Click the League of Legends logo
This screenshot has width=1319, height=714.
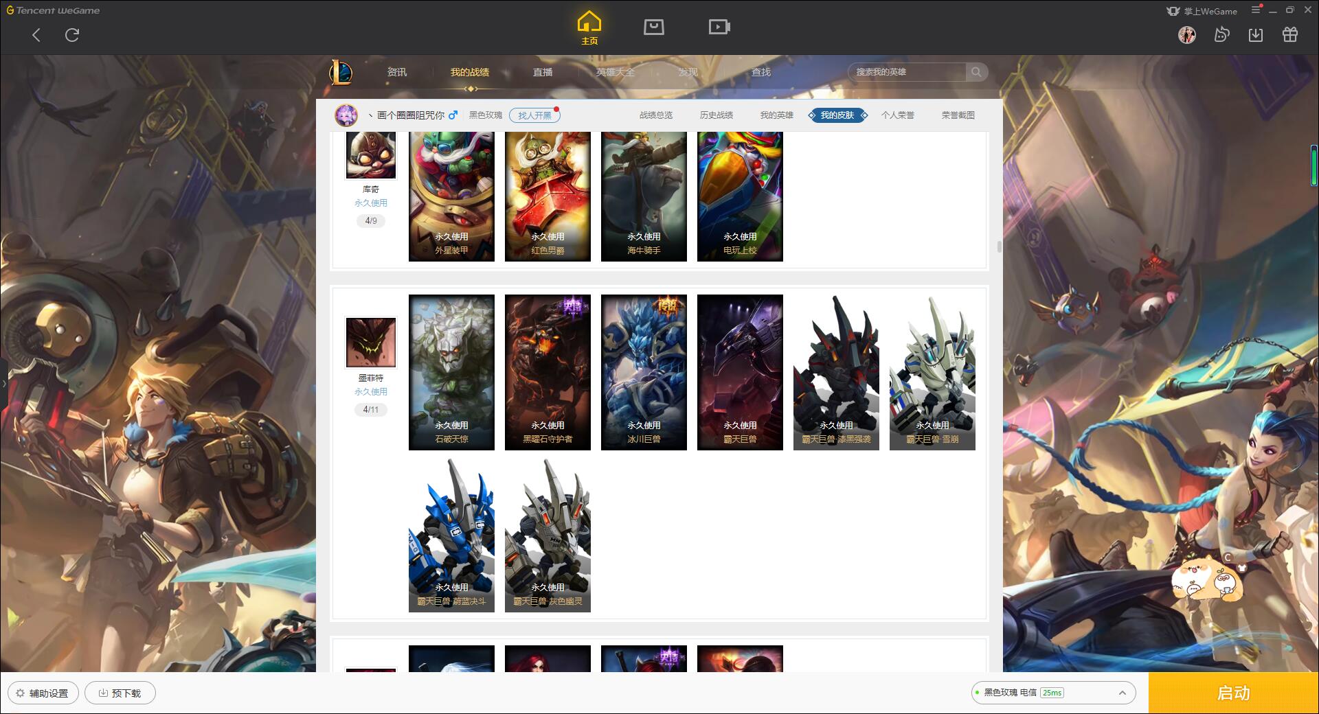coord(341,72)
